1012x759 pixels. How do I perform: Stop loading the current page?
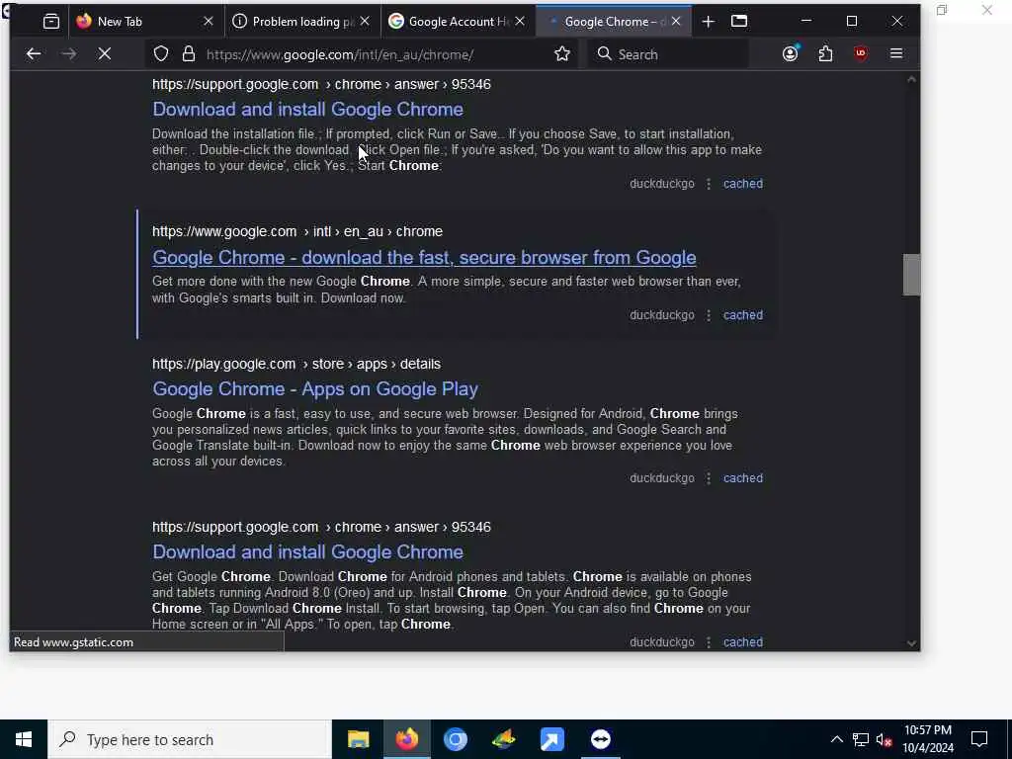click(105, 54)
